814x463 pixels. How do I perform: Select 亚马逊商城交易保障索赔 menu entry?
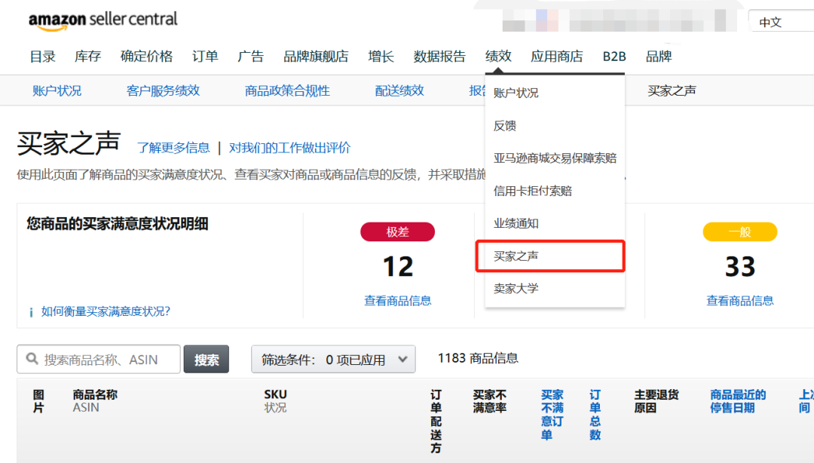tap(555, 158)
